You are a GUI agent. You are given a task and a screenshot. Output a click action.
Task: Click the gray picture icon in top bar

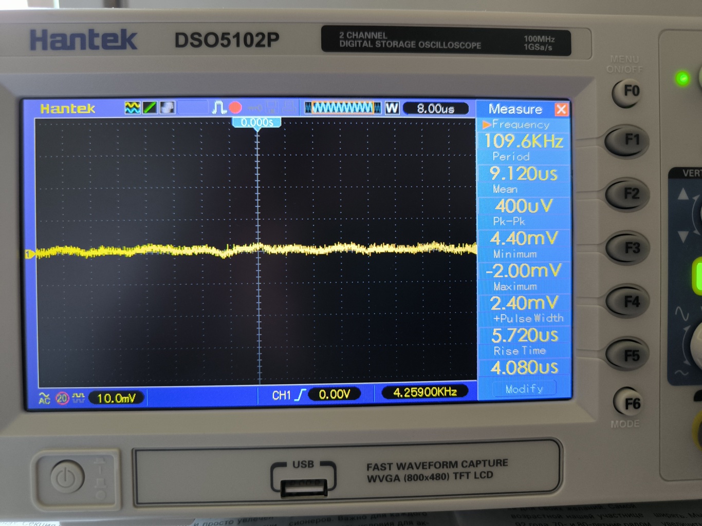(x=168, y=108)
